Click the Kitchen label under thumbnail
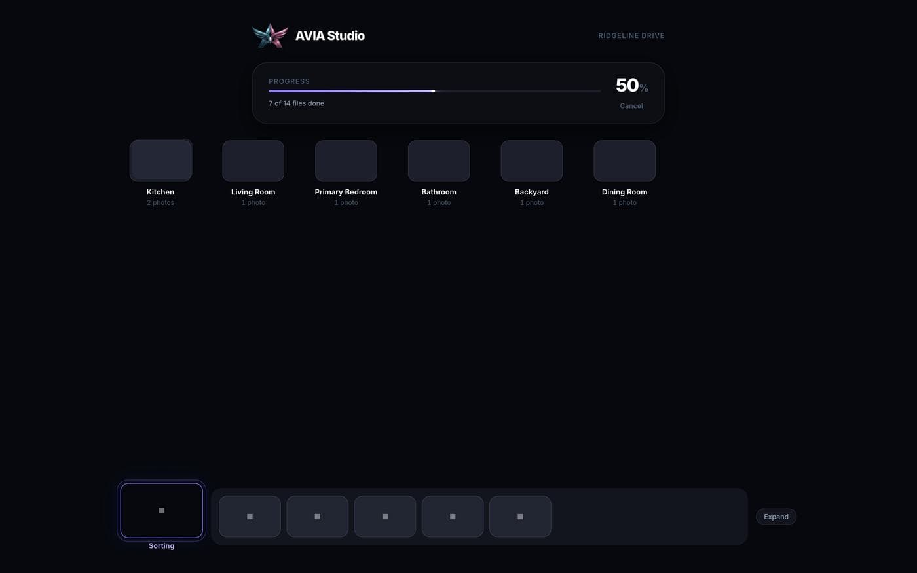The width and height of the screenshot is (917, 573). click(x=160, y=192)
